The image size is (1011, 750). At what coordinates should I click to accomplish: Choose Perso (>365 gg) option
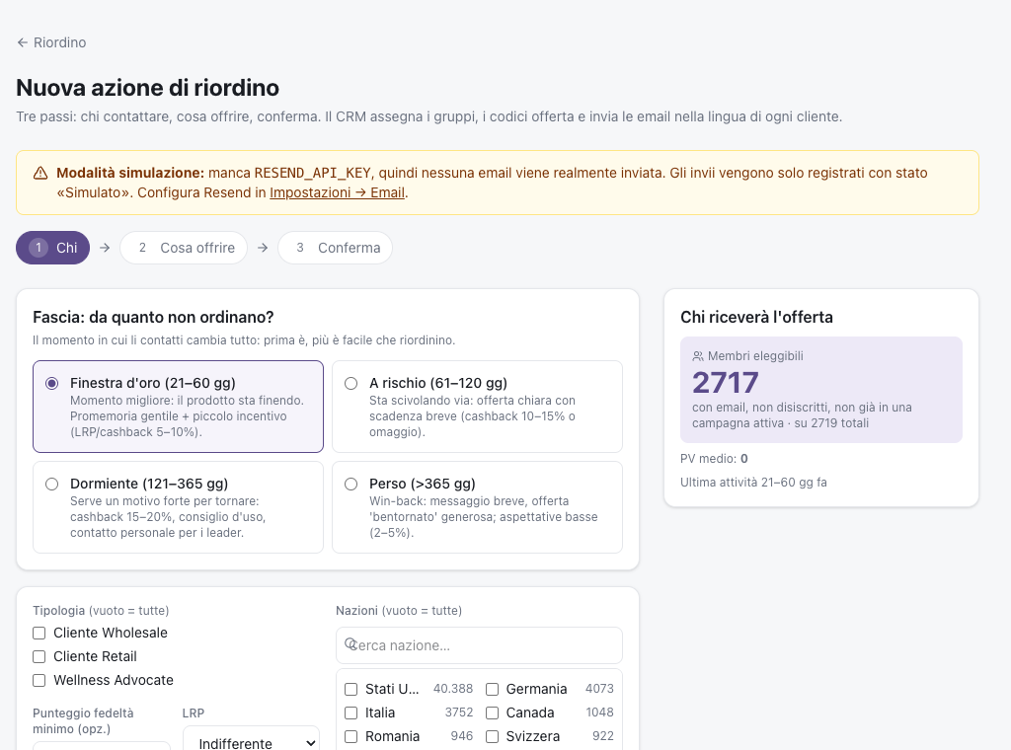point(477,507)
